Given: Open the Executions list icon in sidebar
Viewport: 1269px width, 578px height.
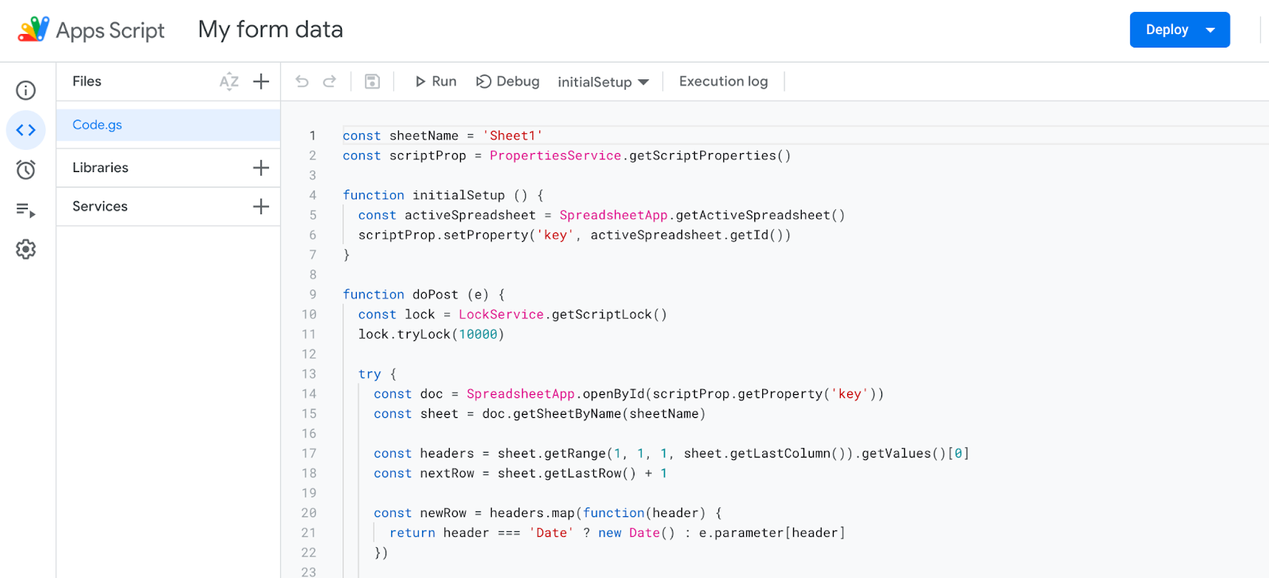Looking at the screenshot, I should click(x=26, y=210).
